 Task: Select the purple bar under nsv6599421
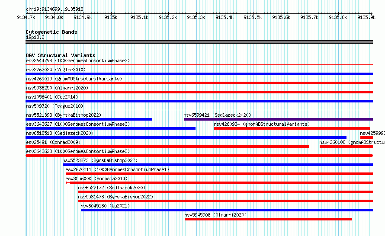point(278,119)
